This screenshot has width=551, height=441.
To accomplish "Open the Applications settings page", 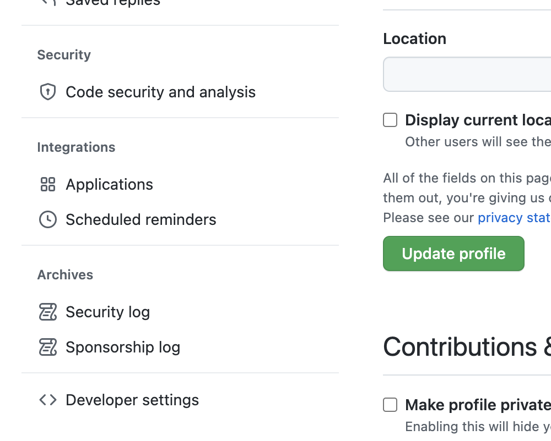I will coord(109,184).
